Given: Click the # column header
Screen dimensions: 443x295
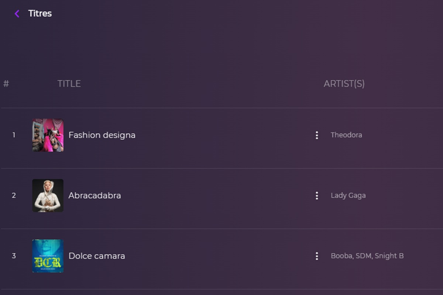Looking at the screenshot, I should [x=6, y=83].
